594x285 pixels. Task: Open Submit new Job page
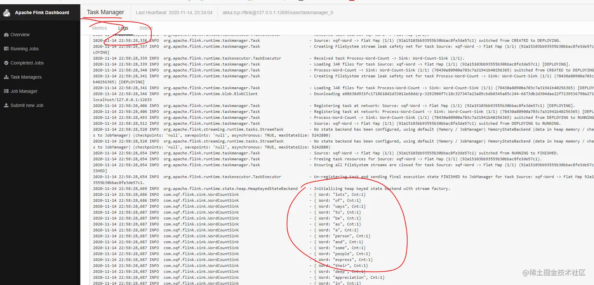(27, 105)
